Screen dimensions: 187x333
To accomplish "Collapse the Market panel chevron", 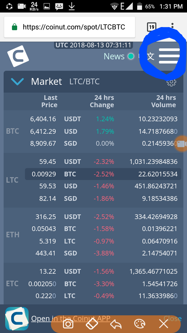I will 17,82.
